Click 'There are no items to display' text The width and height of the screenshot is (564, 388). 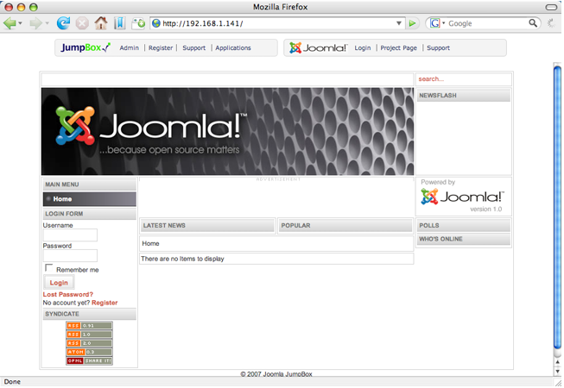(182, 259)
